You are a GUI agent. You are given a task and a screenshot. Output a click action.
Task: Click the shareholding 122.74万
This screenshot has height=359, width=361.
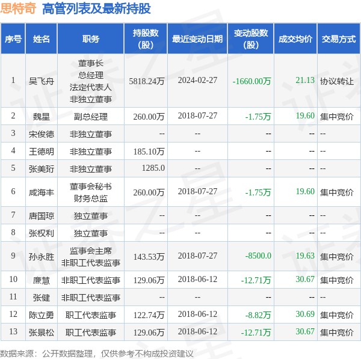pyautogui.click(x=149, y=315)
